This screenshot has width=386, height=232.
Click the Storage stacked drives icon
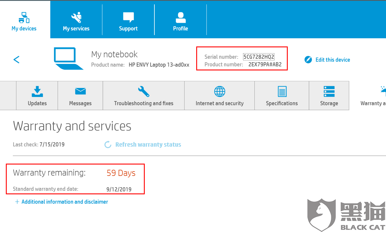pos(329,91)
